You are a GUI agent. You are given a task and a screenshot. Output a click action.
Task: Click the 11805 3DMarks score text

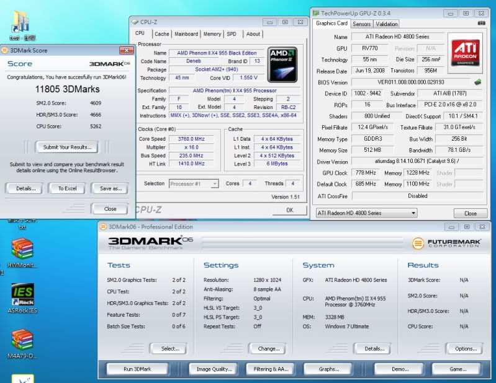click(67, 89)
